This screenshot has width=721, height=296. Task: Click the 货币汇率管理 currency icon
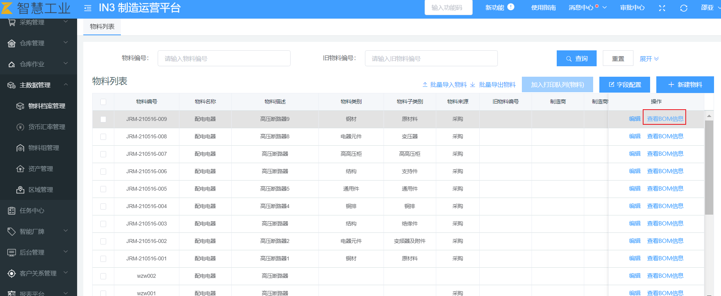click(20, 127)
